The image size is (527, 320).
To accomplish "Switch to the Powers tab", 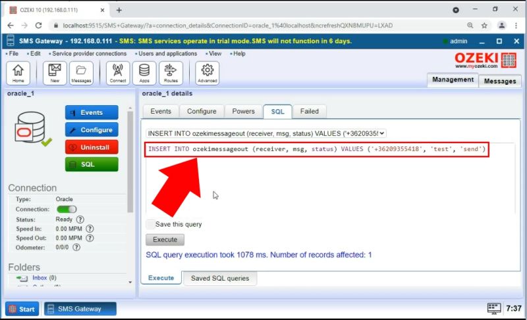I will (243, 111).
